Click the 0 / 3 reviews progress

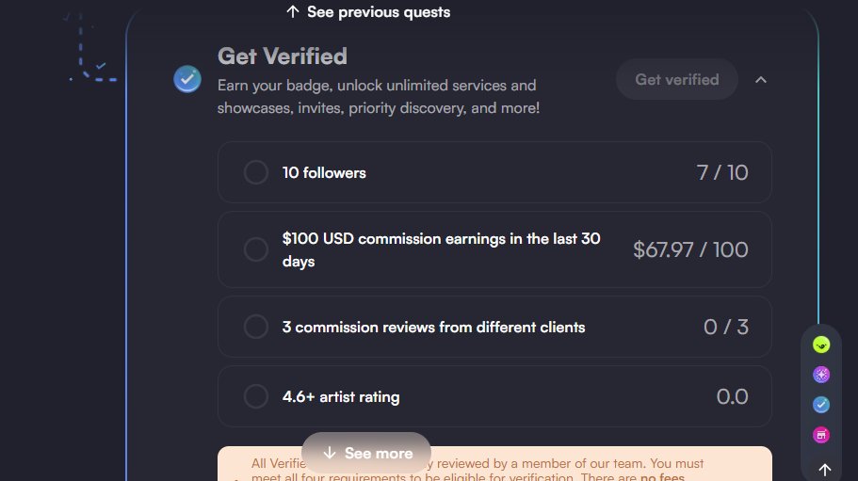725,327
